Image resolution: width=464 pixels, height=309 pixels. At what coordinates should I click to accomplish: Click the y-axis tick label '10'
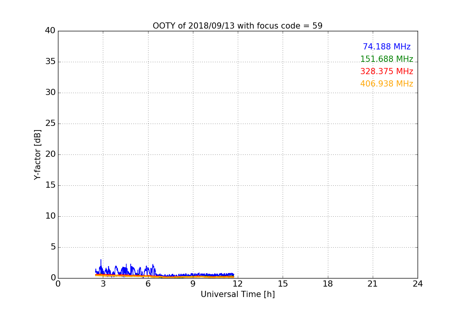click(x=50, y=216)
